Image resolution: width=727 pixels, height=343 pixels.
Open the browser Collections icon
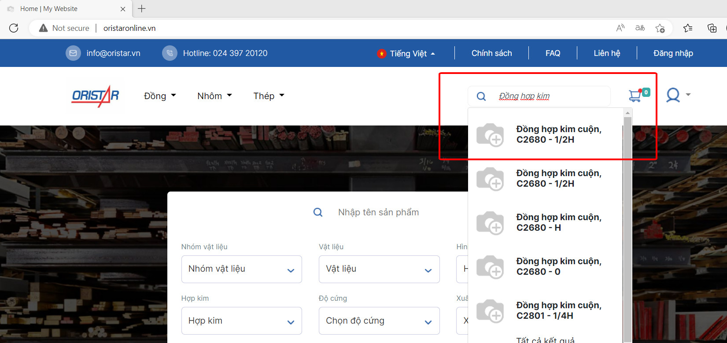click(x=712, y=28)
